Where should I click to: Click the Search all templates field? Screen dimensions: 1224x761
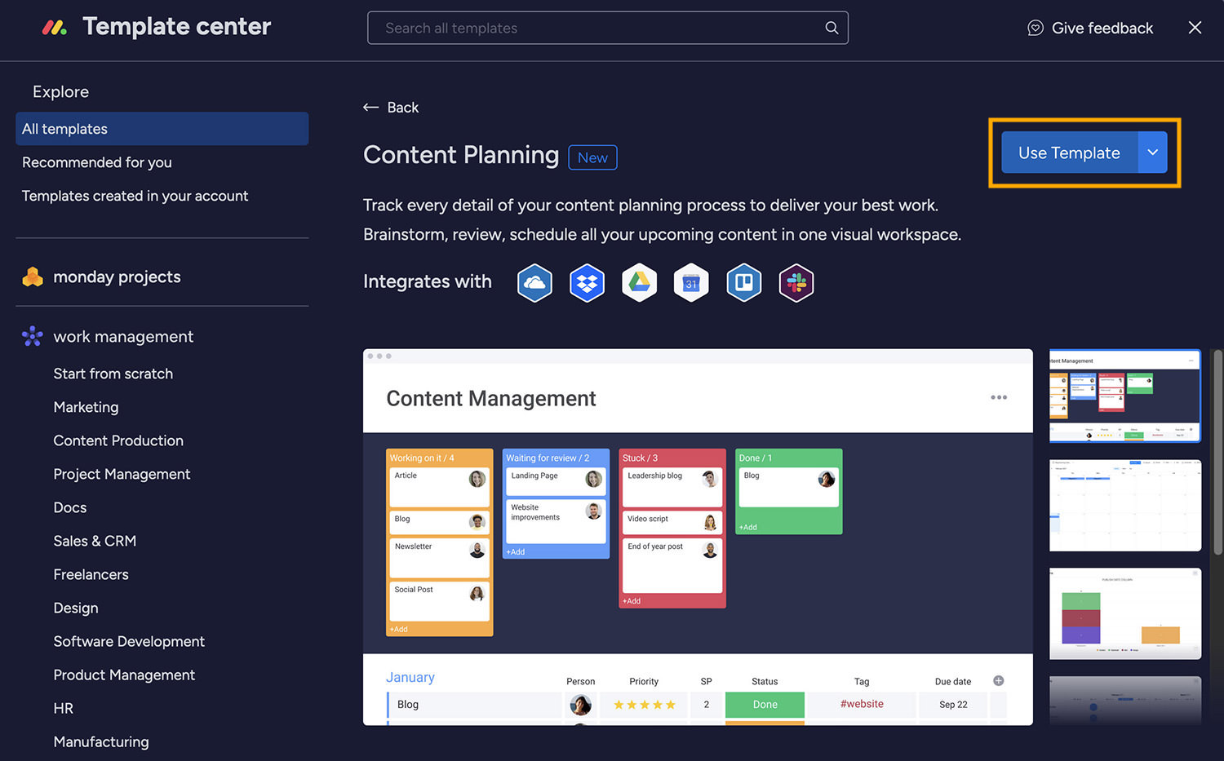607,28
